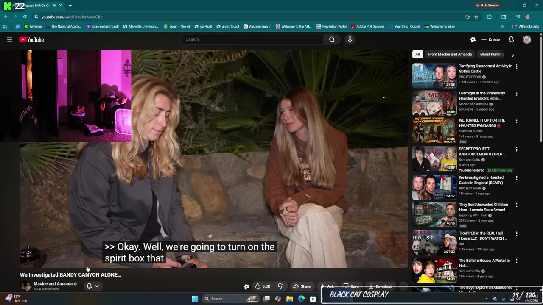Click Ask Gemini button
The width and height of the screenshot is (543, 305).
487,5
